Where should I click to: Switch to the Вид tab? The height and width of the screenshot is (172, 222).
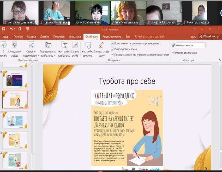(x=128, y=37)
